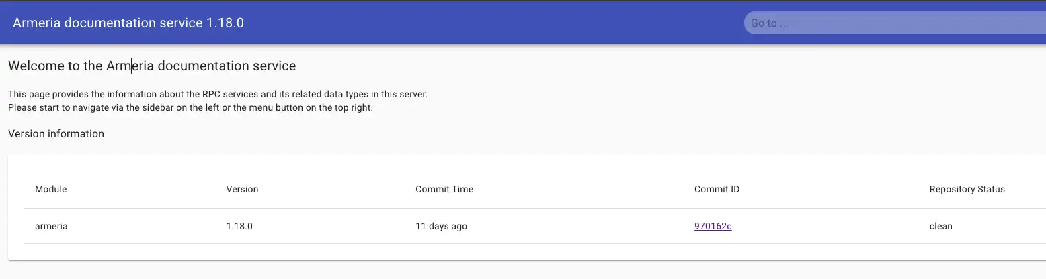
Task: Select the '11 days ago' cell
Action: pyautogui.click(x=441, y=226)
